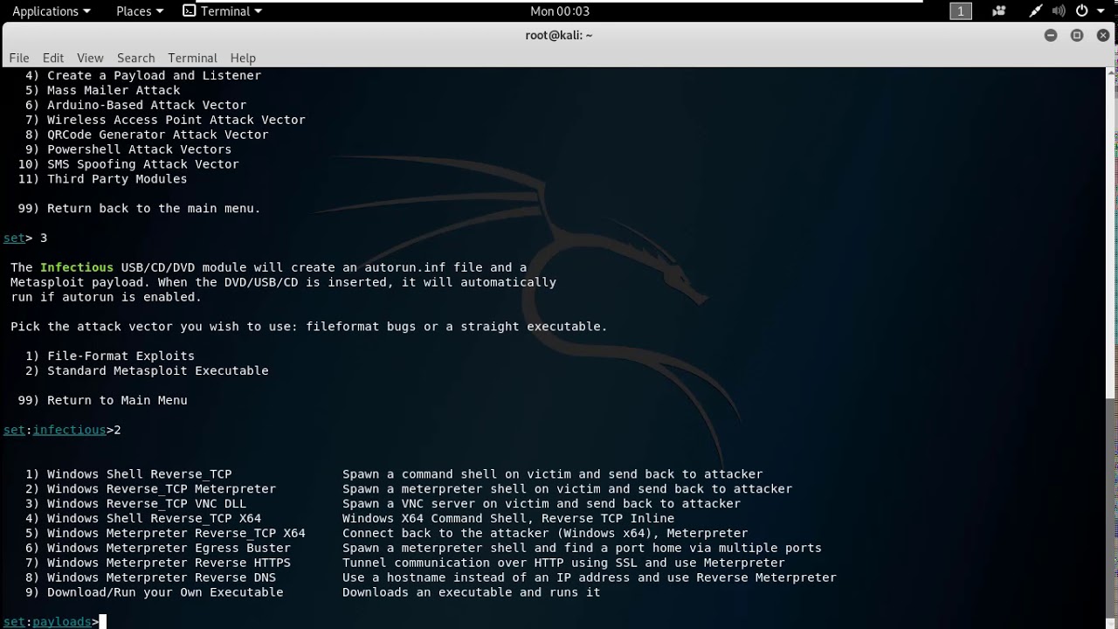
Task: Open the File menu
Action: [19, 58]
